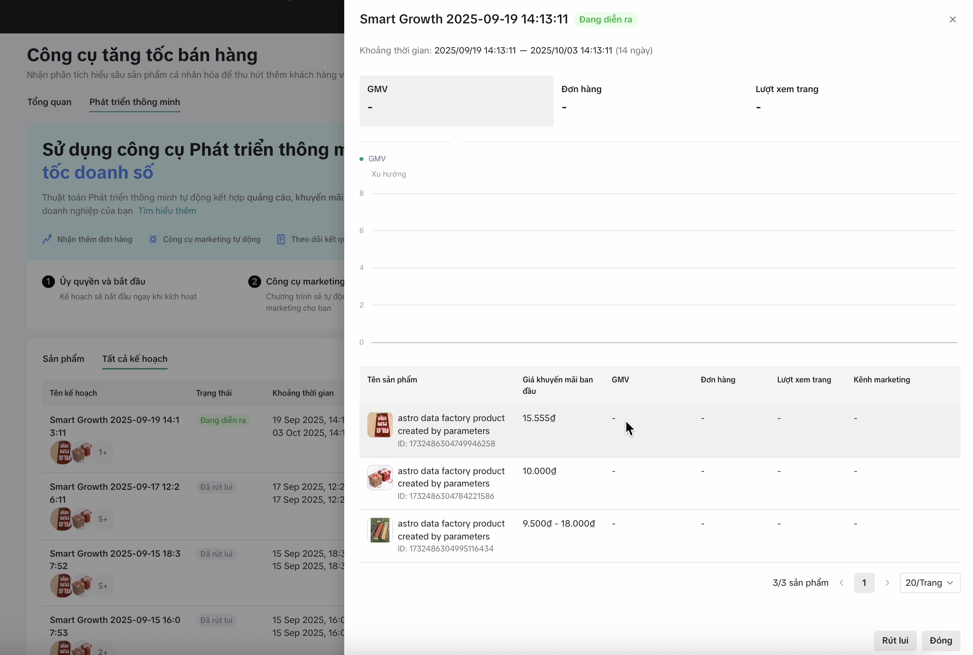Select page 1 in pagination
Screen dimensions: 973x655
[x=864, y=583]
